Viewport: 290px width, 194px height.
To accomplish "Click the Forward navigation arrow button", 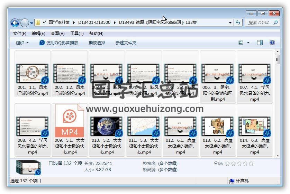I will (25, 23).
